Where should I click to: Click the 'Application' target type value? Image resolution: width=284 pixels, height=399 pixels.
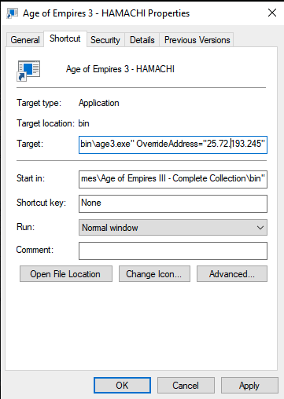(x=99, y=103)
